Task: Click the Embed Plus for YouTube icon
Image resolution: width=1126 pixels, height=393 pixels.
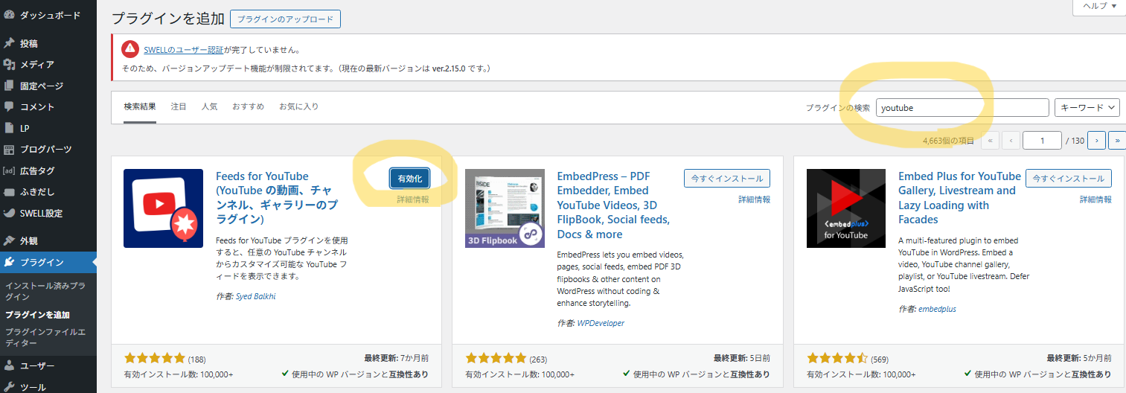Action: point(846,208)
